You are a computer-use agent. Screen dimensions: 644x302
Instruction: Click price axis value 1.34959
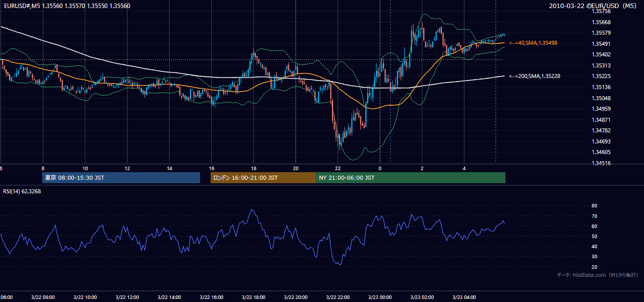click(x=601, y=109)
